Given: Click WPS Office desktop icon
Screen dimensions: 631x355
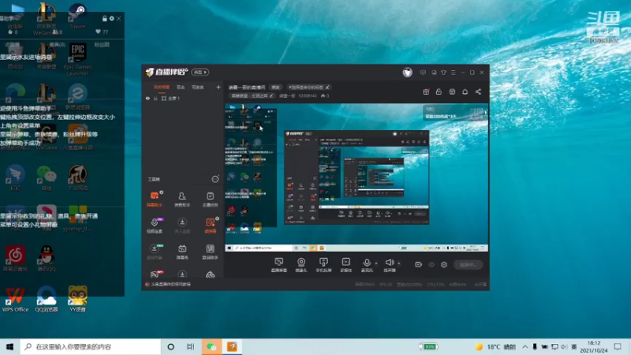Looking at the screenshot, I should [15, 300].
